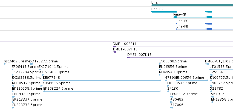Click the luna-PC protein feature arrowhead
Viewport: 233px width, 109px height.
[x=176, y=24]
